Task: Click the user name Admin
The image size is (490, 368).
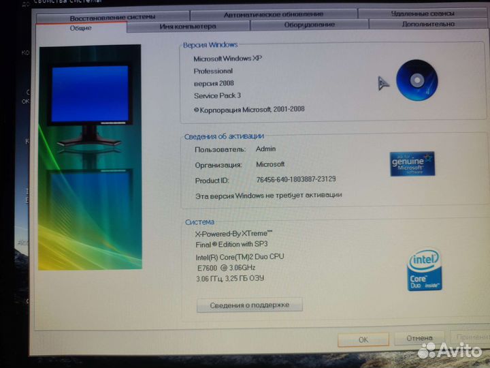Action: [x=265, y=149]
